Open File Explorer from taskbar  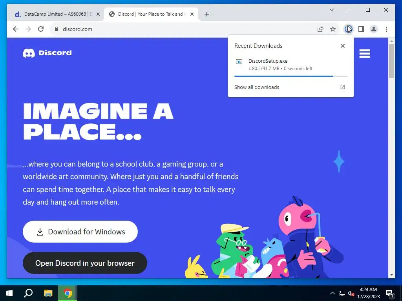point(48,293)
